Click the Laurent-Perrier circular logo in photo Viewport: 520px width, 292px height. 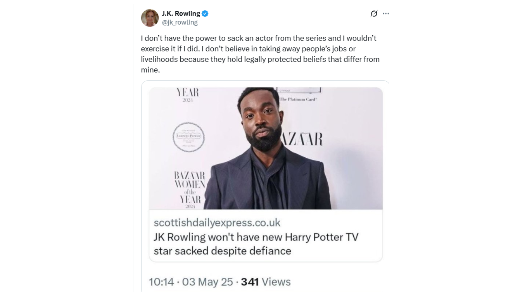click(188, 137)
